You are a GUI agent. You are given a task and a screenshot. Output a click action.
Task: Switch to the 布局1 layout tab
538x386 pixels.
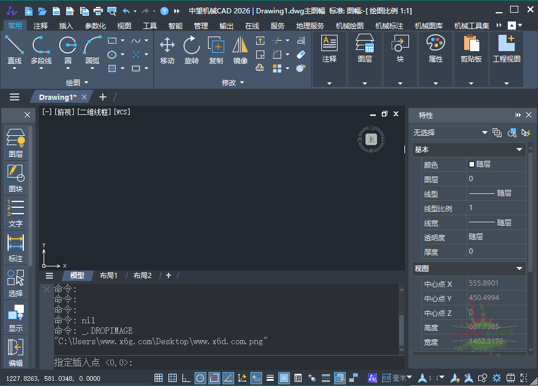pyautogui.click(x=109, y=275)
